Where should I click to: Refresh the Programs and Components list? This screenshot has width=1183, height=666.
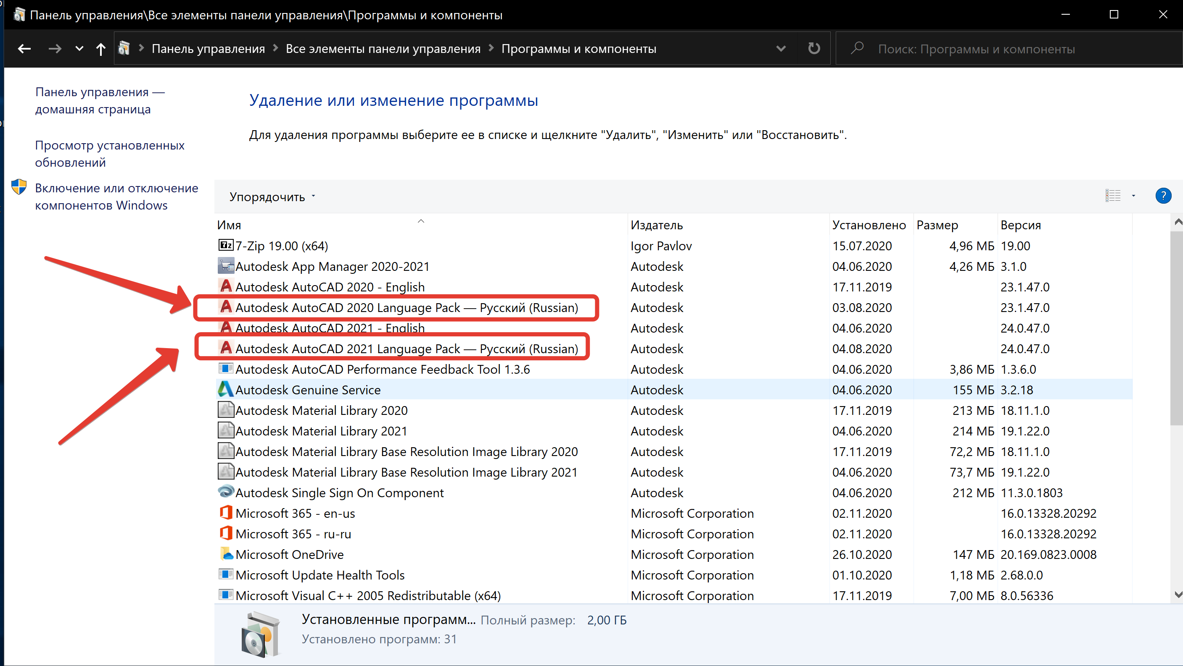pyautogui.click(x=814, y=48)
